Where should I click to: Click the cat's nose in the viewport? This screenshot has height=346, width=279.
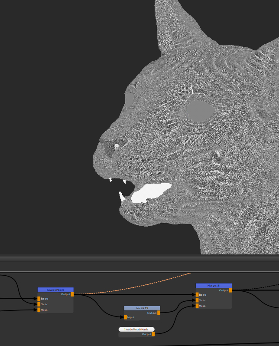pyautogui.click(x=109, y=148)
